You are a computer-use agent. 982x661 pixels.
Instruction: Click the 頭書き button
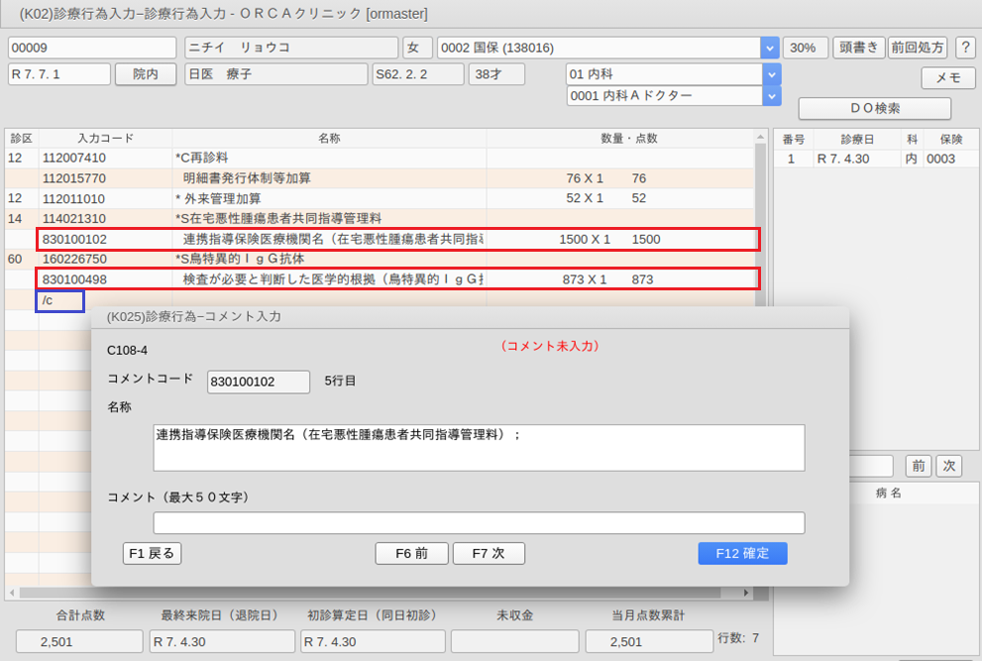click(x=858, y=48)
